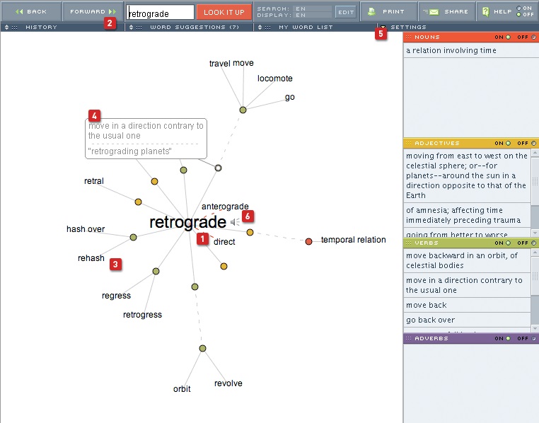The width and height of the screenshot is (539, 423).
Task: Click the speaker pronunciation icon beside retrograde
Action: [x=234, y=222]
